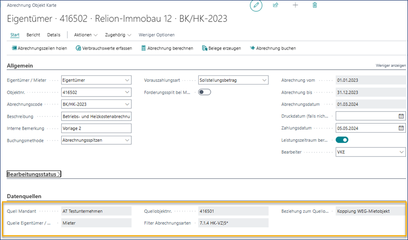Click Abrechnungsdatum value 01.03.2024
This screenshot has width=408, height=240.
(371, 104)
